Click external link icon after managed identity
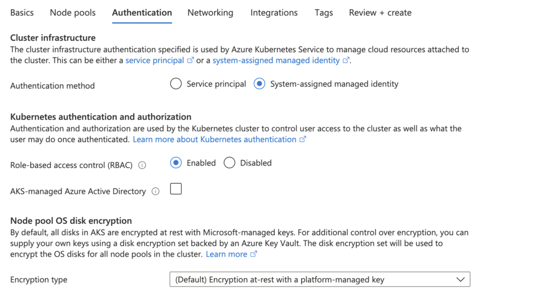Viewport: 545px width, 299px height. point(346,60)
